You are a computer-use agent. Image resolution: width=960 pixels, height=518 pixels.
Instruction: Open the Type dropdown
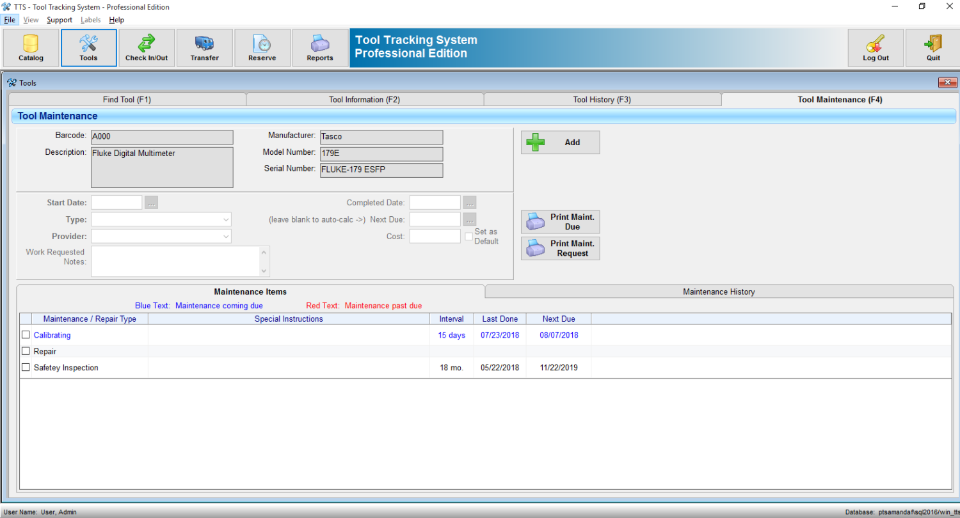[x=227, y=219]
